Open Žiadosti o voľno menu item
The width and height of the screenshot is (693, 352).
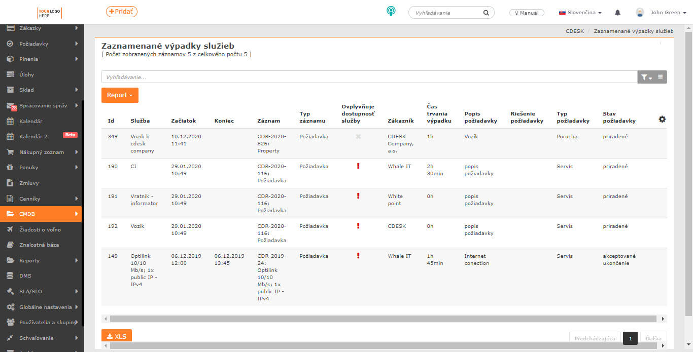click(40, 229)
